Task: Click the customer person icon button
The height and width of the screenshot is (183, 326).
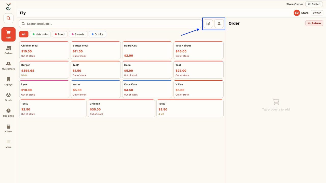Action: [219, 24]
